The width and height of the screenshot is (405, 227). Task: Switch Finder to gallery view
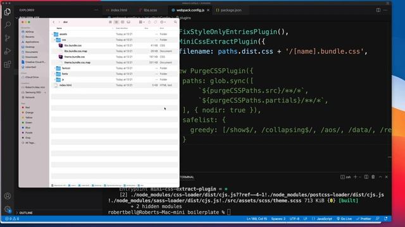point(128,22)
